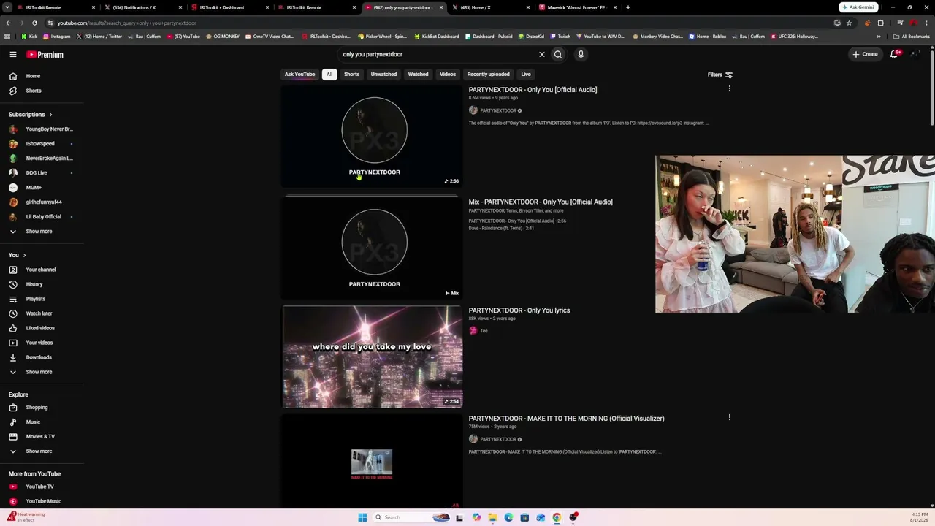
Task: Open the PARTYNEXTDOOR - Only You lyrics title
Action: pyautogui.click(x=519, y=310)
